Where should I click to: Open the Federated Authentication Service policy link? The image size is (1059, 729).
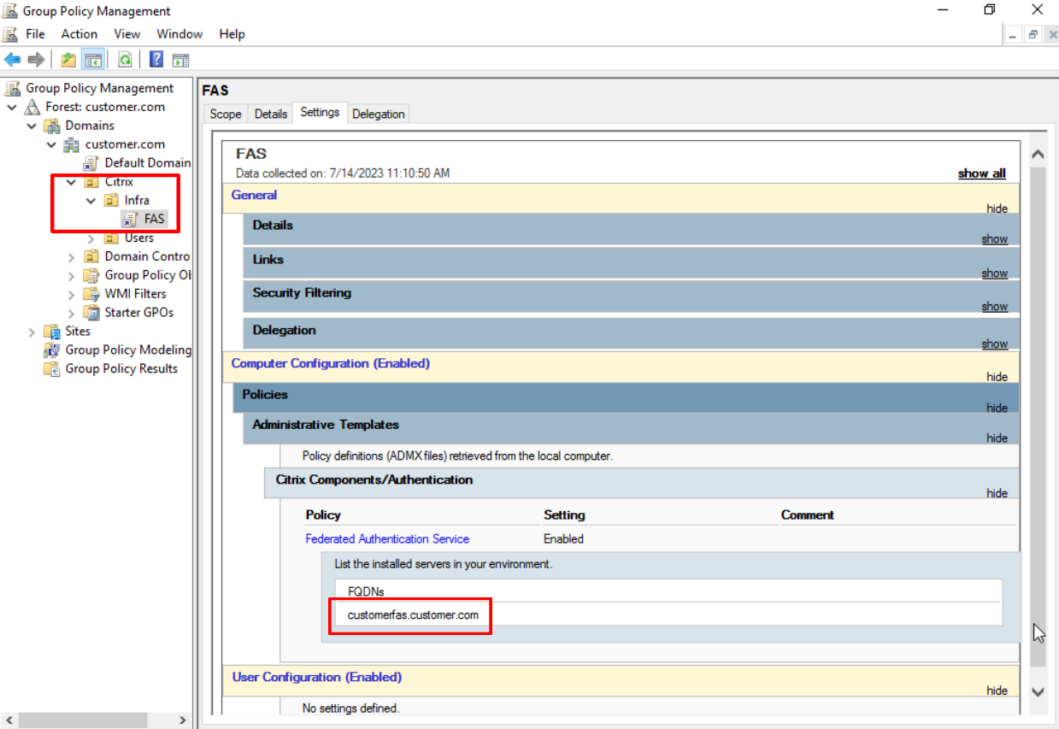[x=387, y=539]
